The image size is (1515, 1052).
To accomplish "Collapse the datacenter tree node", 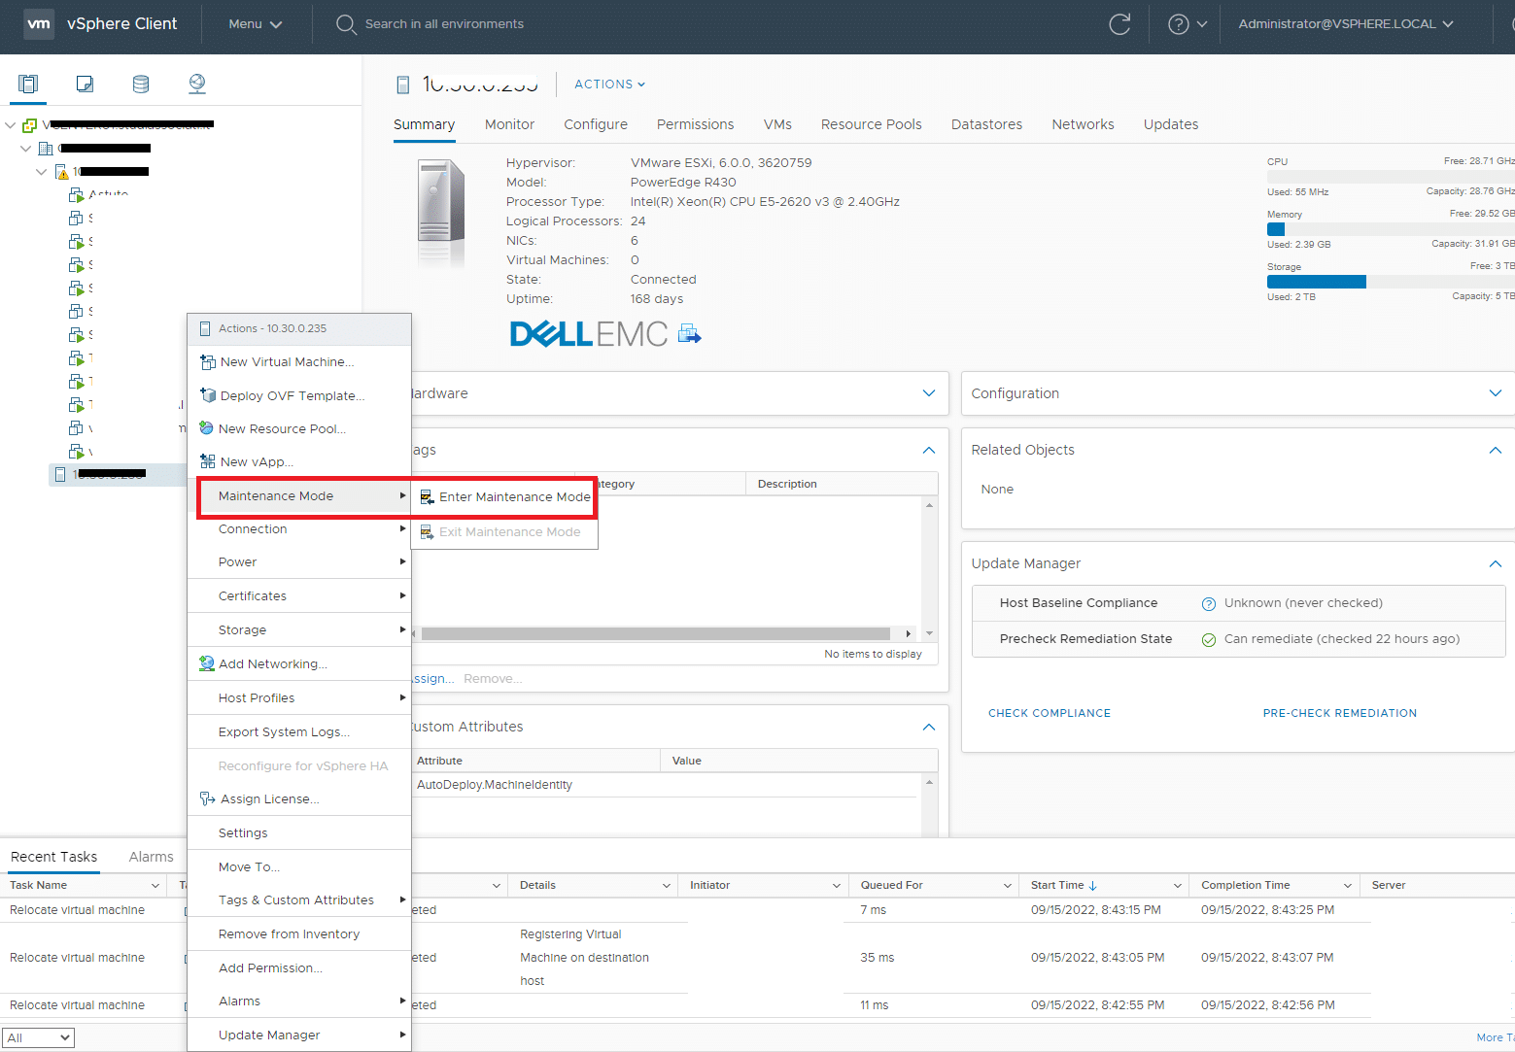I will [26, 149].
